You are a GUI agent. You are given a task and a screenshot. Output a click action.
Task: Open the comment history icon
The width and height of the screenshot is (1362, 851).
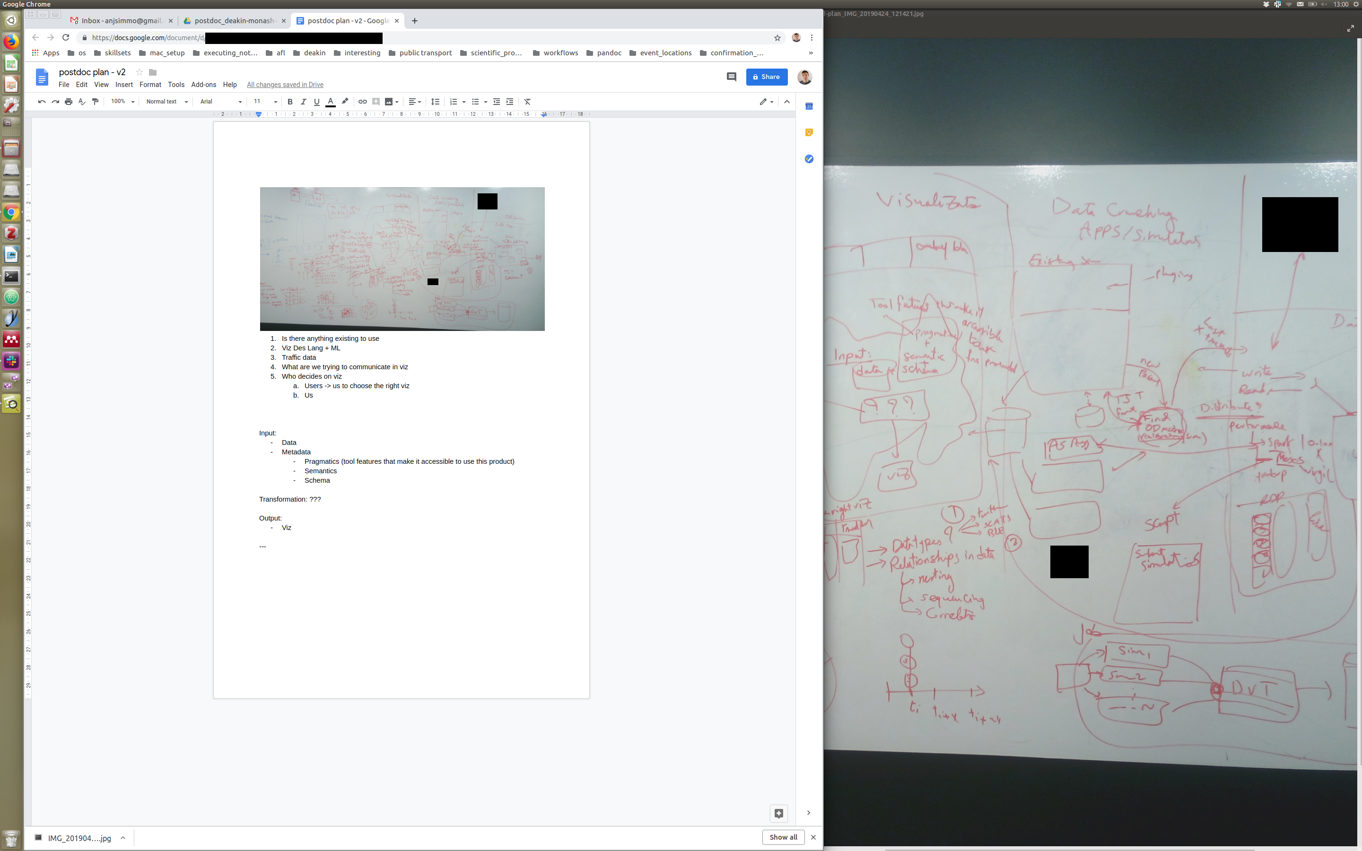(x=731, y=77)
